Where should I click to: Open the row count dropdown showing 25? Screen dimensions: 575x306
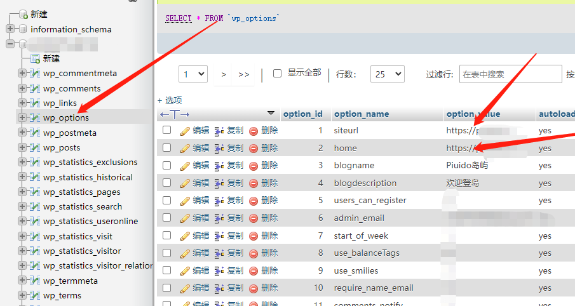coord(387,74)
